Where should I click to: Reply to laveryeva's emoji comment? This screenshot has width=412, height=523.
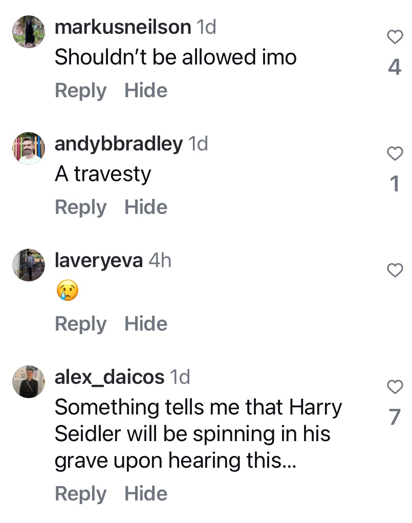80,324
